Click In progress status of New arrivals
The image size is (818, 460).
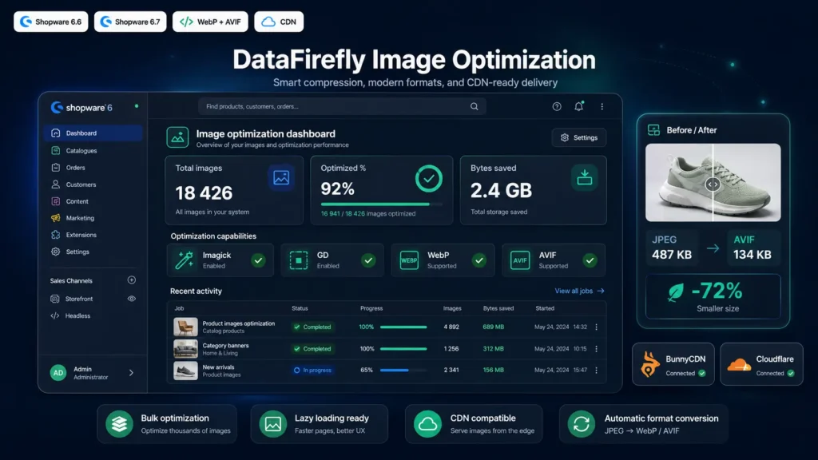click(312, 371)
